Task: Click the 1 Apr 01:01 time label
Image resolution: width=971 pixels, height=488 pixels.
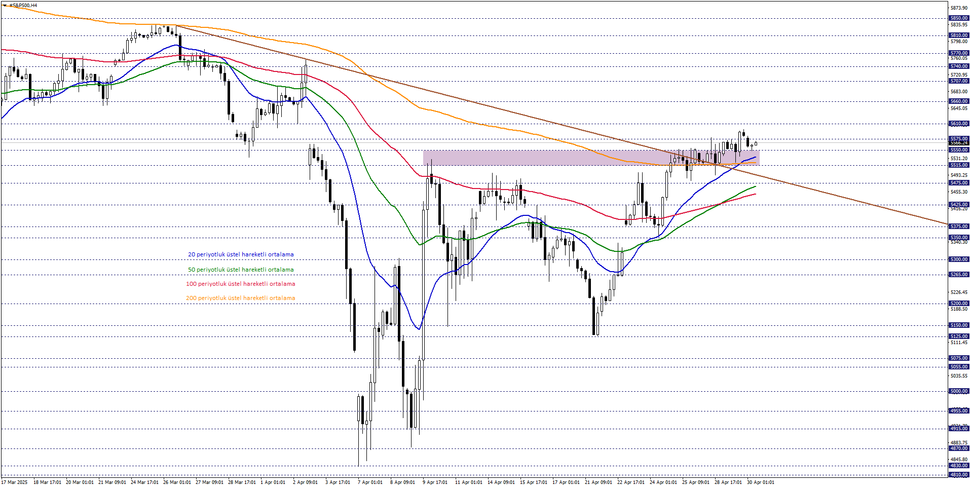Action: tap(273, 482)
